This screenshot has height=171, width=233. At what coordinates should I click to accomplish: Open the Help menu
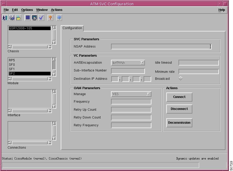(222, 10)
